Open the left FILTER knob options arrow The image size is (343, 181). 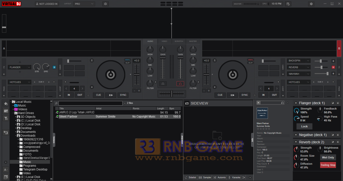[x=155, y=82]
